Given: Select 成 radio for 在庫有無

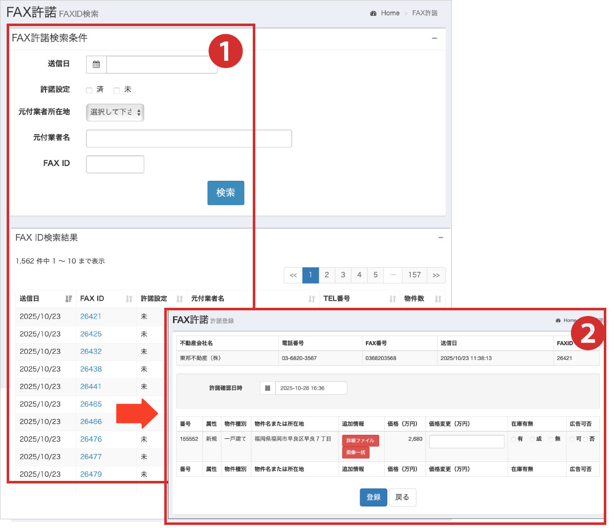Looking at the screenshot, I should click(532, 439).
